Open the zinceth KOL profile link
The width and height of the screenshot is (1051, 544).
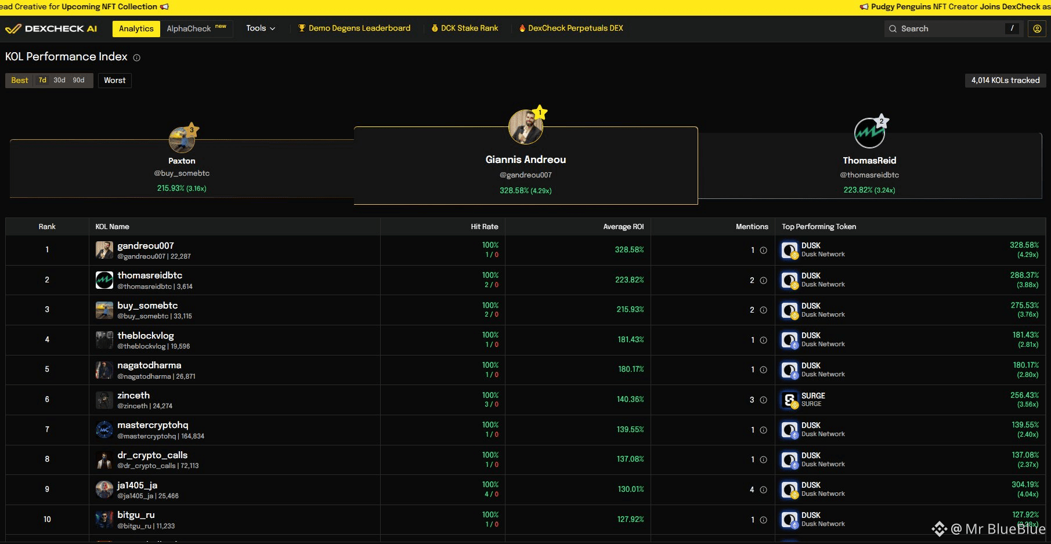click(133, 396)
